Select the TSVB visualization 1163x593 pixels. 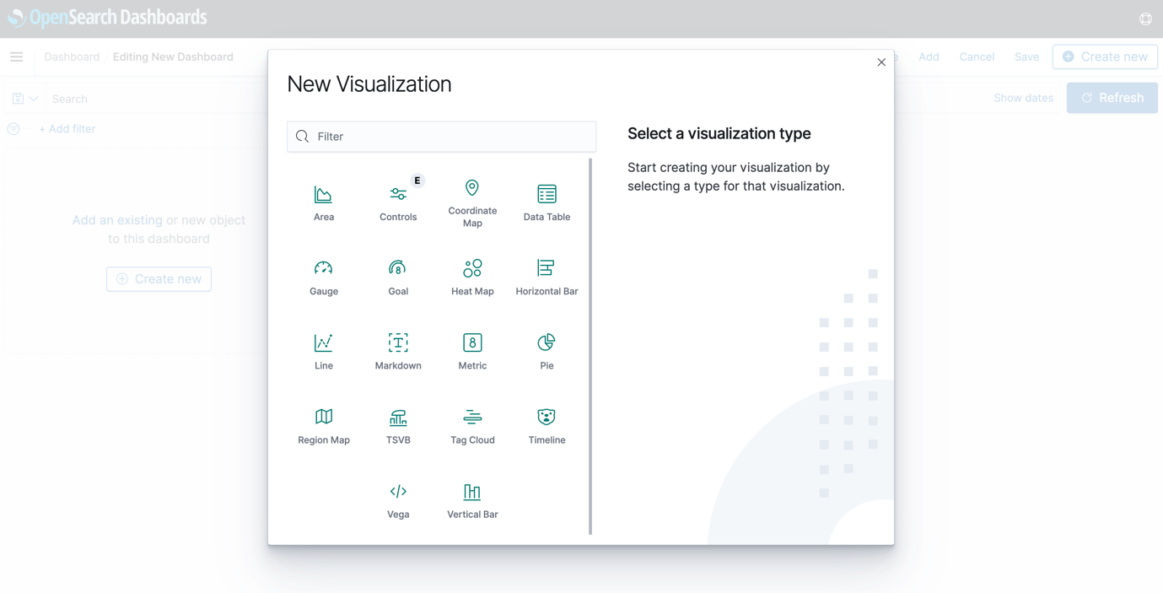point(398,426)
